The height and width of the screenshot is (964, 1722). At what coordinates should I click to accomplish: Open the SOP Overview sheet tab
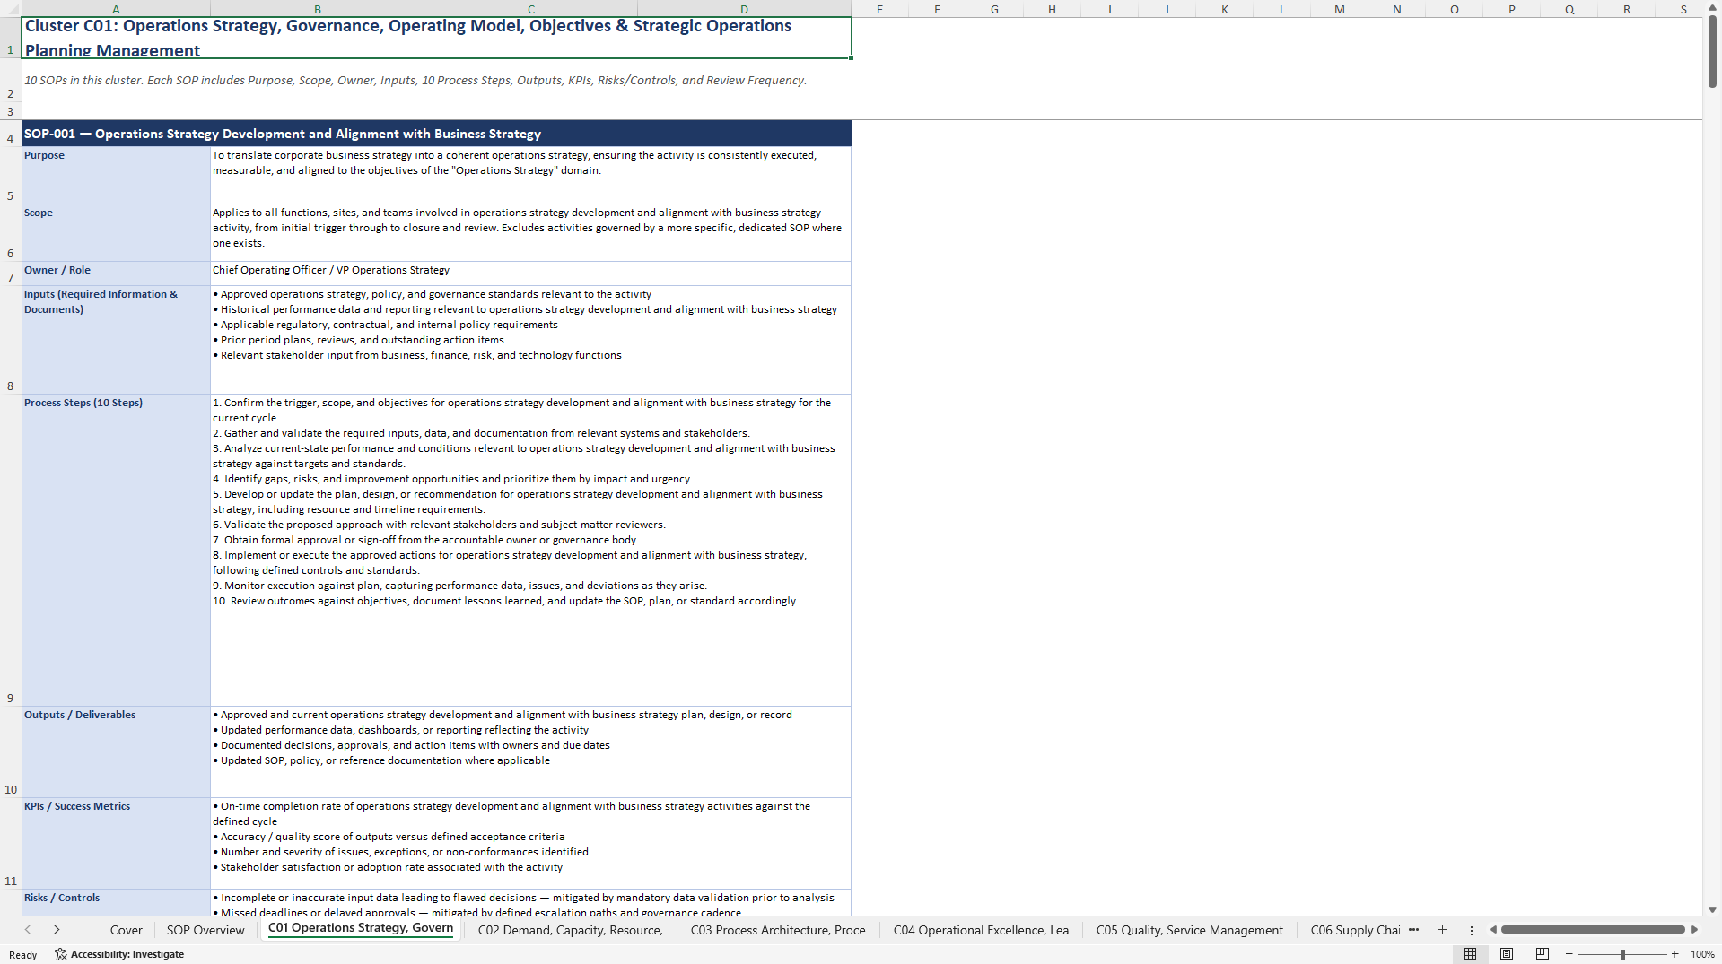[205, 930]
